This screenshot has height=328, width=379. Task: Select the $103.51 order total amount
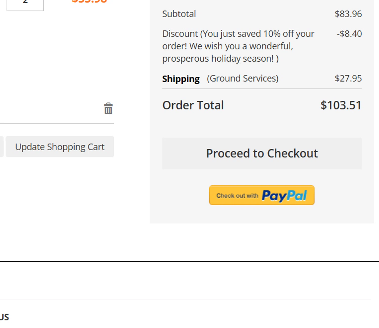tap(341, 105)
